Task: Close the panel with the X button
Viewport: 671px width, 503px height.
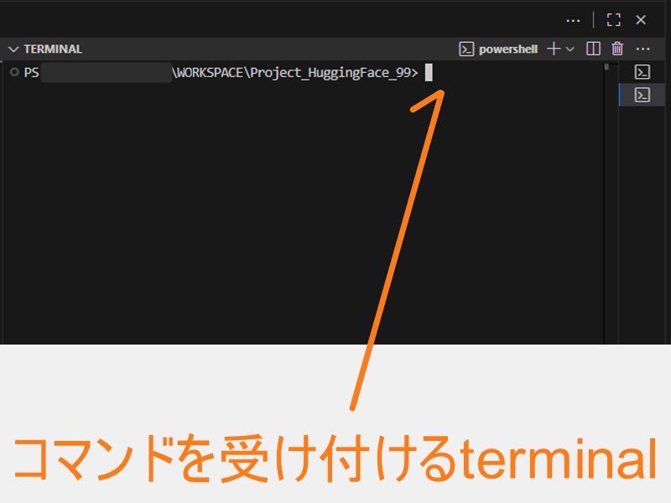Action: pyautogui.click(x=641, y=19)
